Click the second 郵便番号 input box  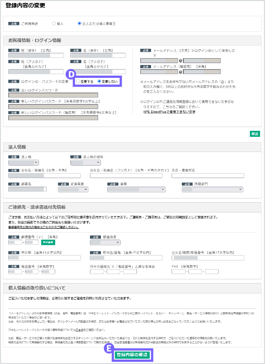point(32,242)
